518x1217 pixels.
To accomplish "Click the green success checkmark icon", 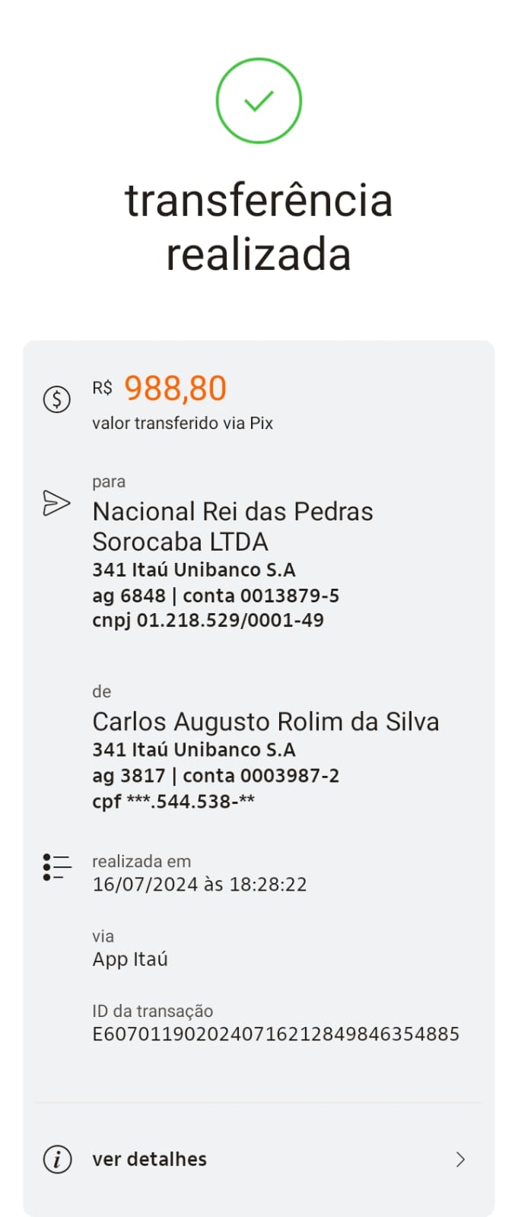I will click(x=259, y=100).
